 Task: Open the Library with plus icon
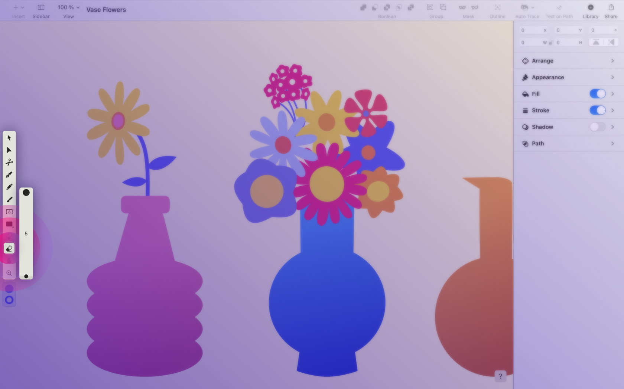[x=591, y=7]
